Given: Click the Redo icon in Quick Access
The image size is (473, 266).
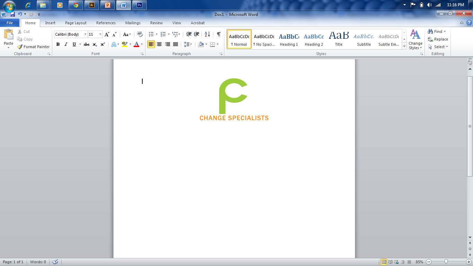Looking at the screenshot, I should tap(31, 15).
